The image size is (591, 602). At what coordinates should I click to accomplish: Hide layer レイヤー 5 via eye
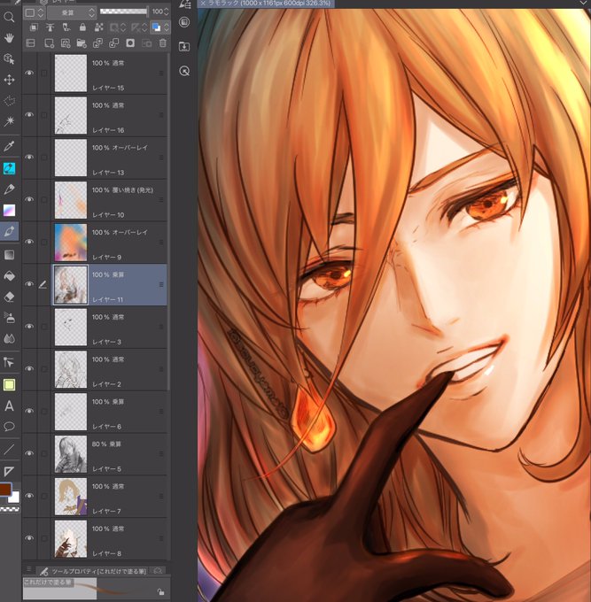[x=29, y=453]
